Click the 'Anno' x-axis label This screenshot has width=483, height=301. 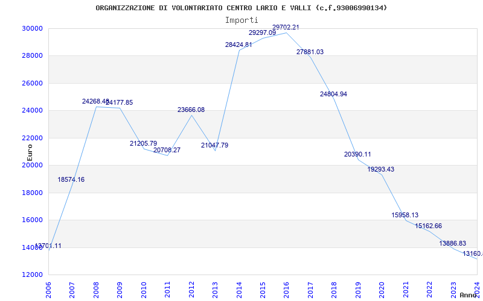pos(469,295)
